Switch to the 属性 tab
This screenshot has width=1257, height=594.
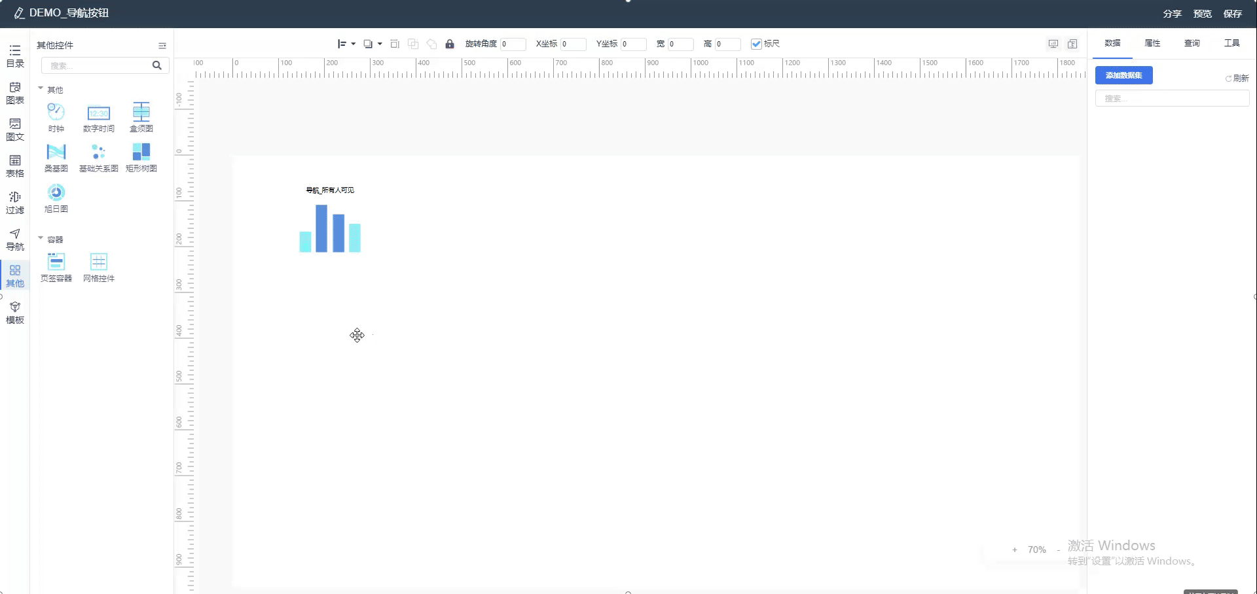click(x=1152, y=43)
